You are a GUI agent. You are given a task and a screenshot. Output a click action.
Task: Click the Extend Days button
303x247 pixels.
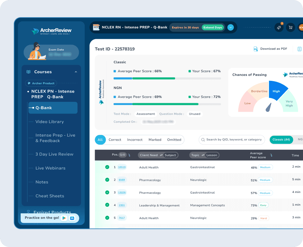pos(212,28)
